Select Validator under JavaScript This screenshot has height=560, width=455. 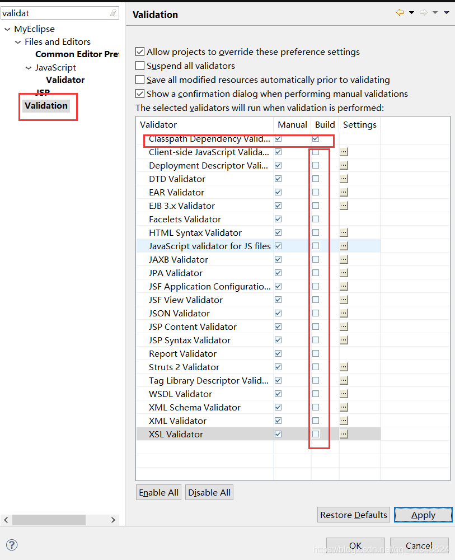pyautogui.click(x=65, y=80)
